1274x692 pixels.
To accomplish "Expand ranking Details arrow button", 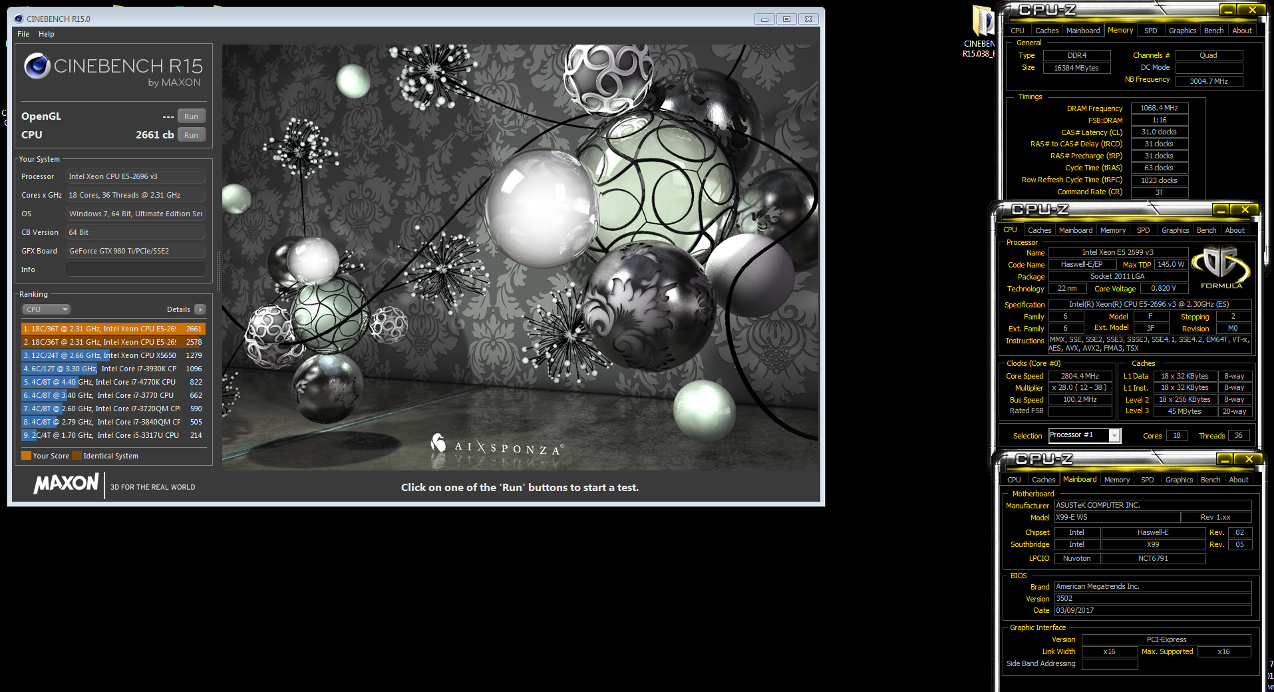I will (200, 309).
